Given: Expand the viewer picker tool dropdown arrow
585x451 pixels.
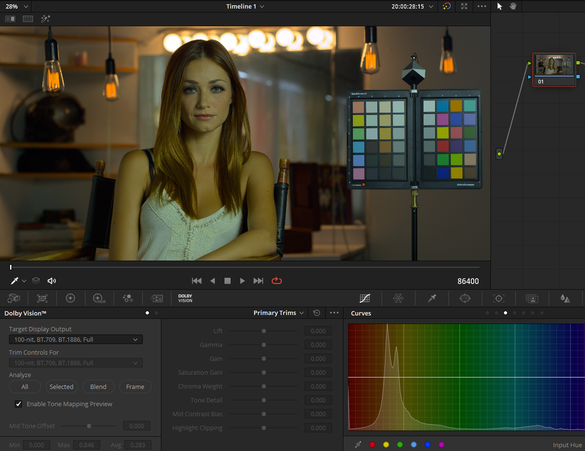Looking at the screenshot, I should (x=24, y=281).
